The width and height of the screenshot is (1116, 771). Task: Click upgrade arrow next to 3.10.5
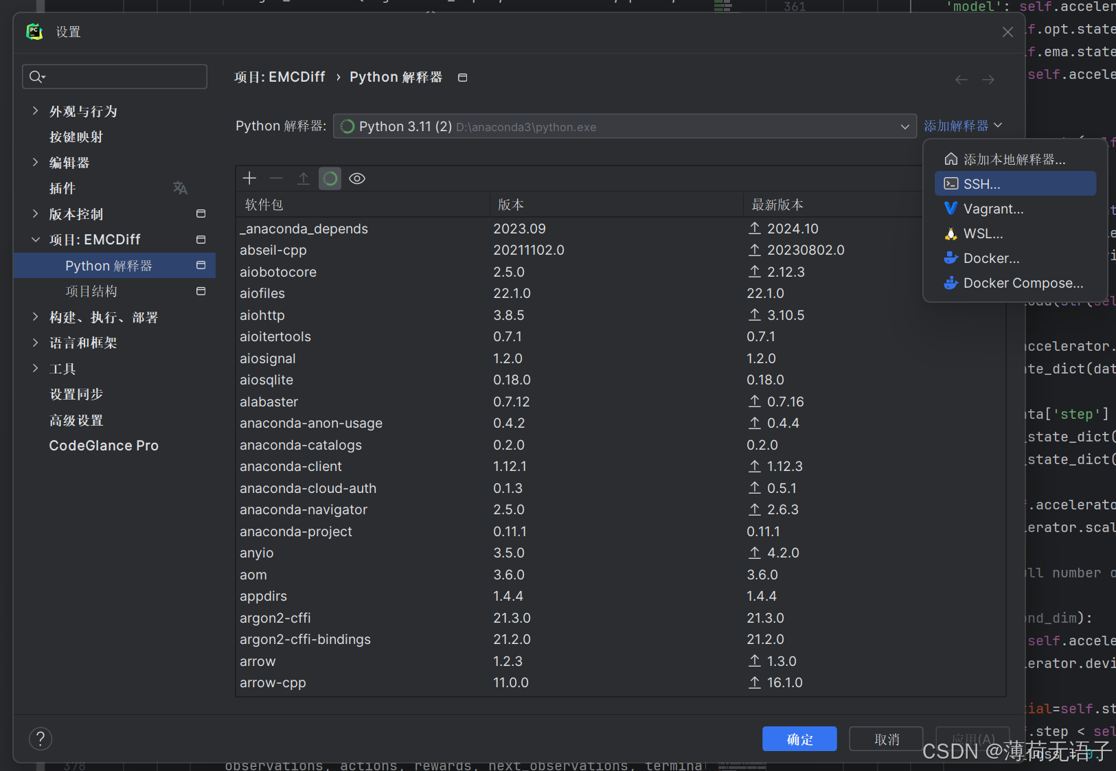tap(755, 315)
